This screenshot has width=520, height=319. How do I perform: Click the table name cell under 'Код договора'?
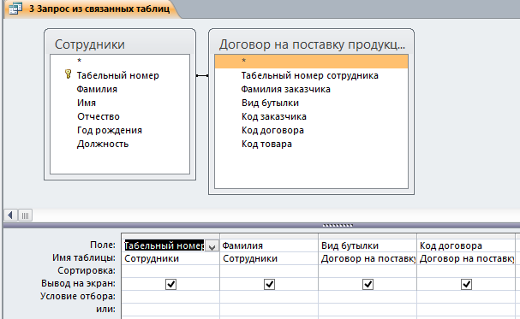(466, 258)
